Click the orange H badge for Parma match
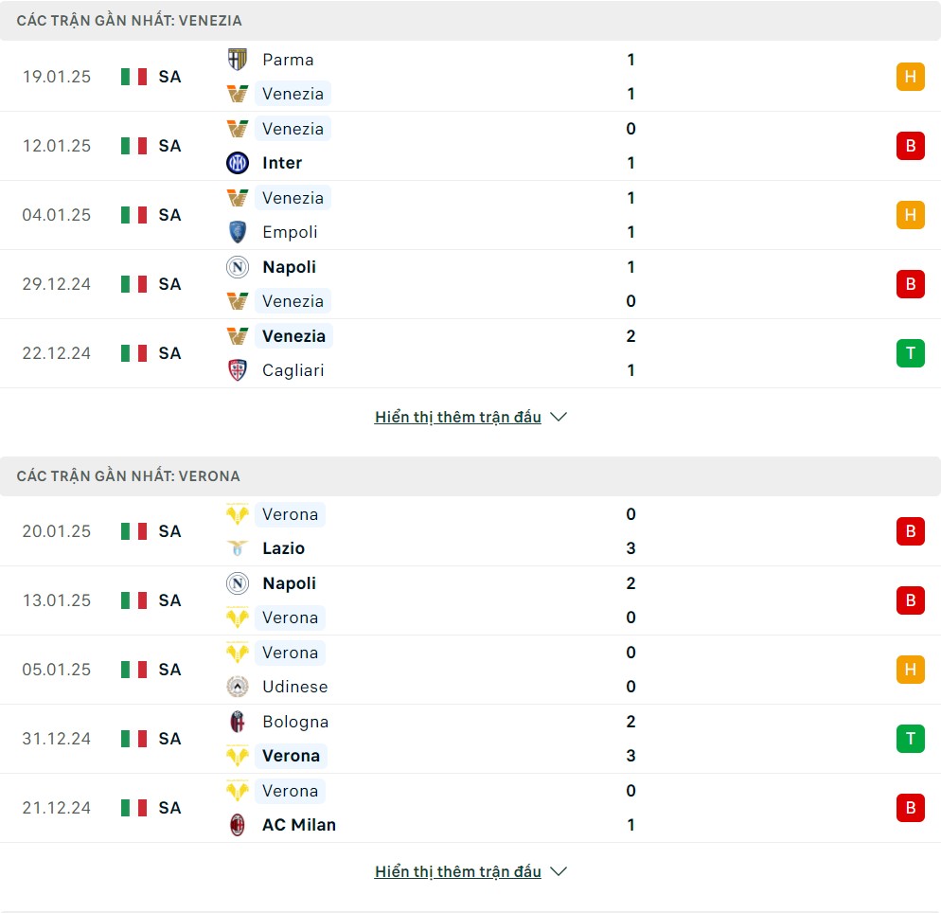941x913 pixels. (910, 77)
